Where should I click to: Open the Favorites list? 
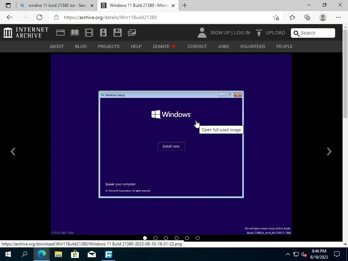(292, 17)
